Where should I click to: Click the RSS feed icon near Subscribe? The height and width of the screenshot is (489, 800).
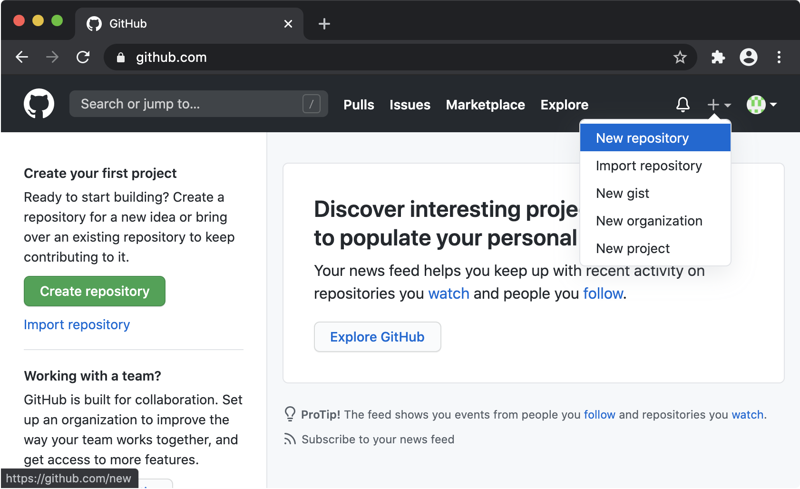(x=290, y=439)
